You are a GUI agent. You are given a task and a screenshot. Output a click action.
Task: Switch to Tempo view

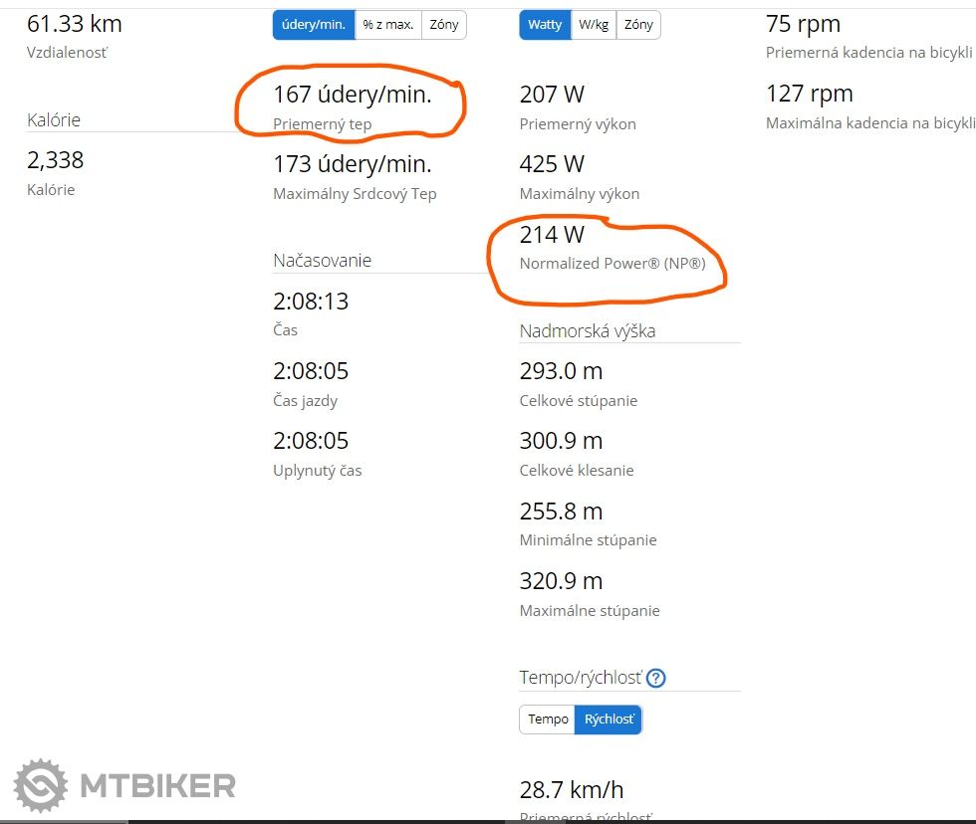tap(548, 719)
